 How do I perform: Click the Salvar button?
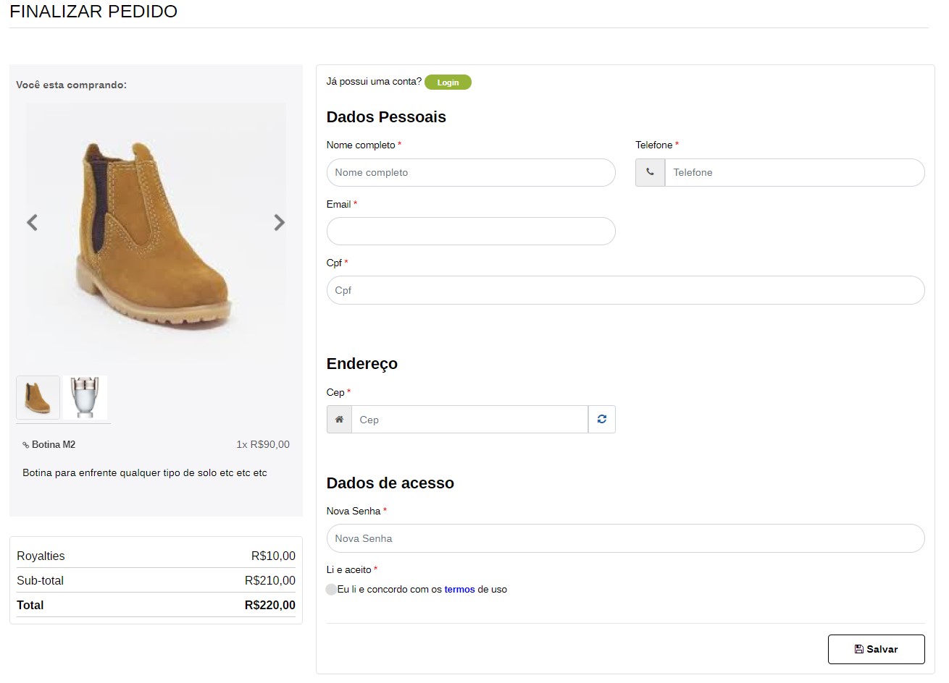[x=876, y=649]
